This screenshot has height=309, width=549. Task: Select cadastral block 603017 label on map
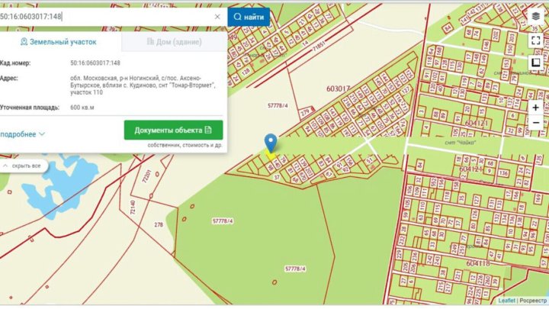tap(337, 89)
